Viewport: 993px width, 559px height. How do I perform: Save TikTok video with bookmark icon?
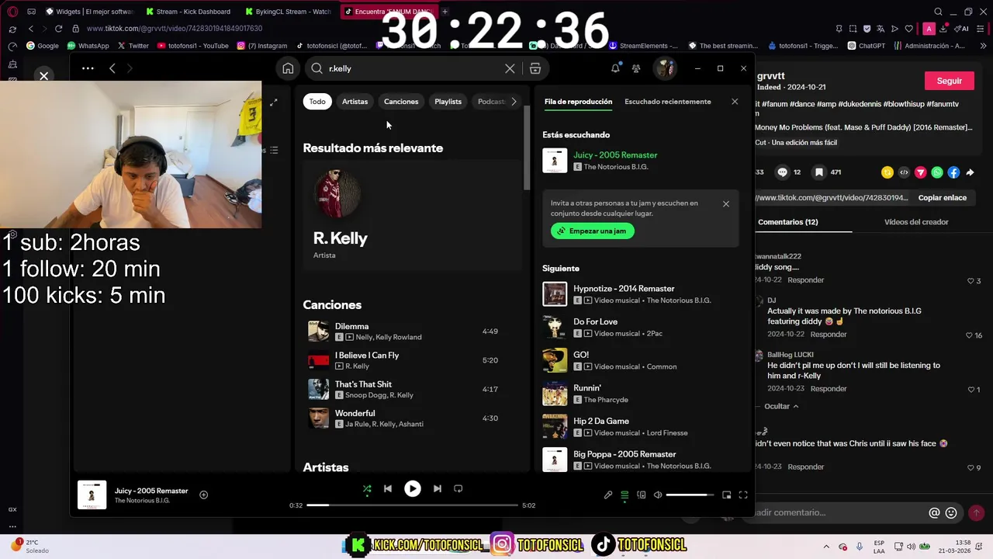click(x=818, y=172)
